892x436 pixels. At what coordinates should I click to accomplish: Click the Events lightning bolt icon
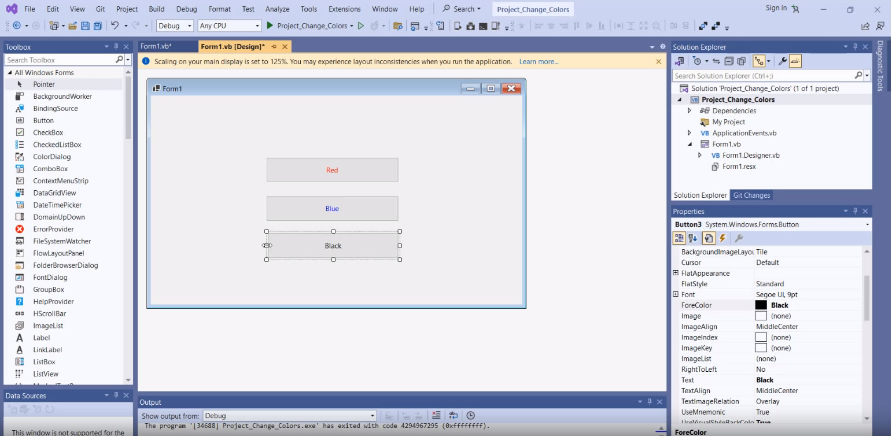point(722,238)
